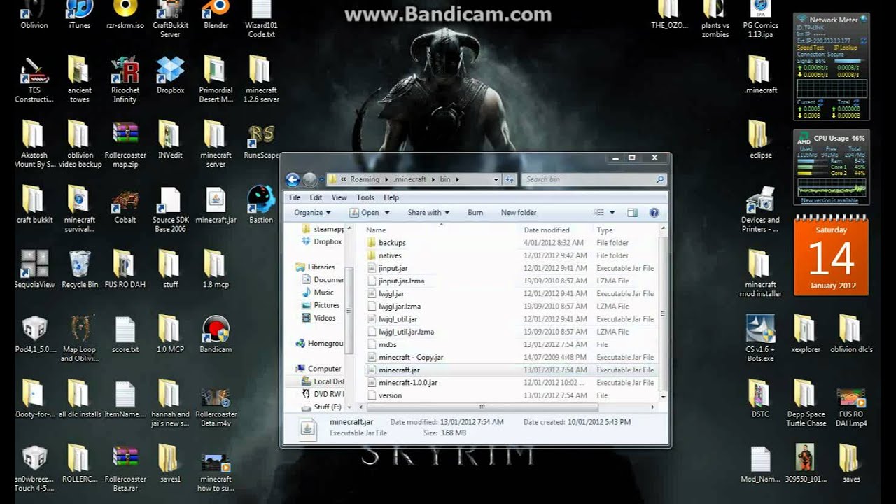Open the CS v1.6 + Bots.exe shortcut

pos(760,339)
